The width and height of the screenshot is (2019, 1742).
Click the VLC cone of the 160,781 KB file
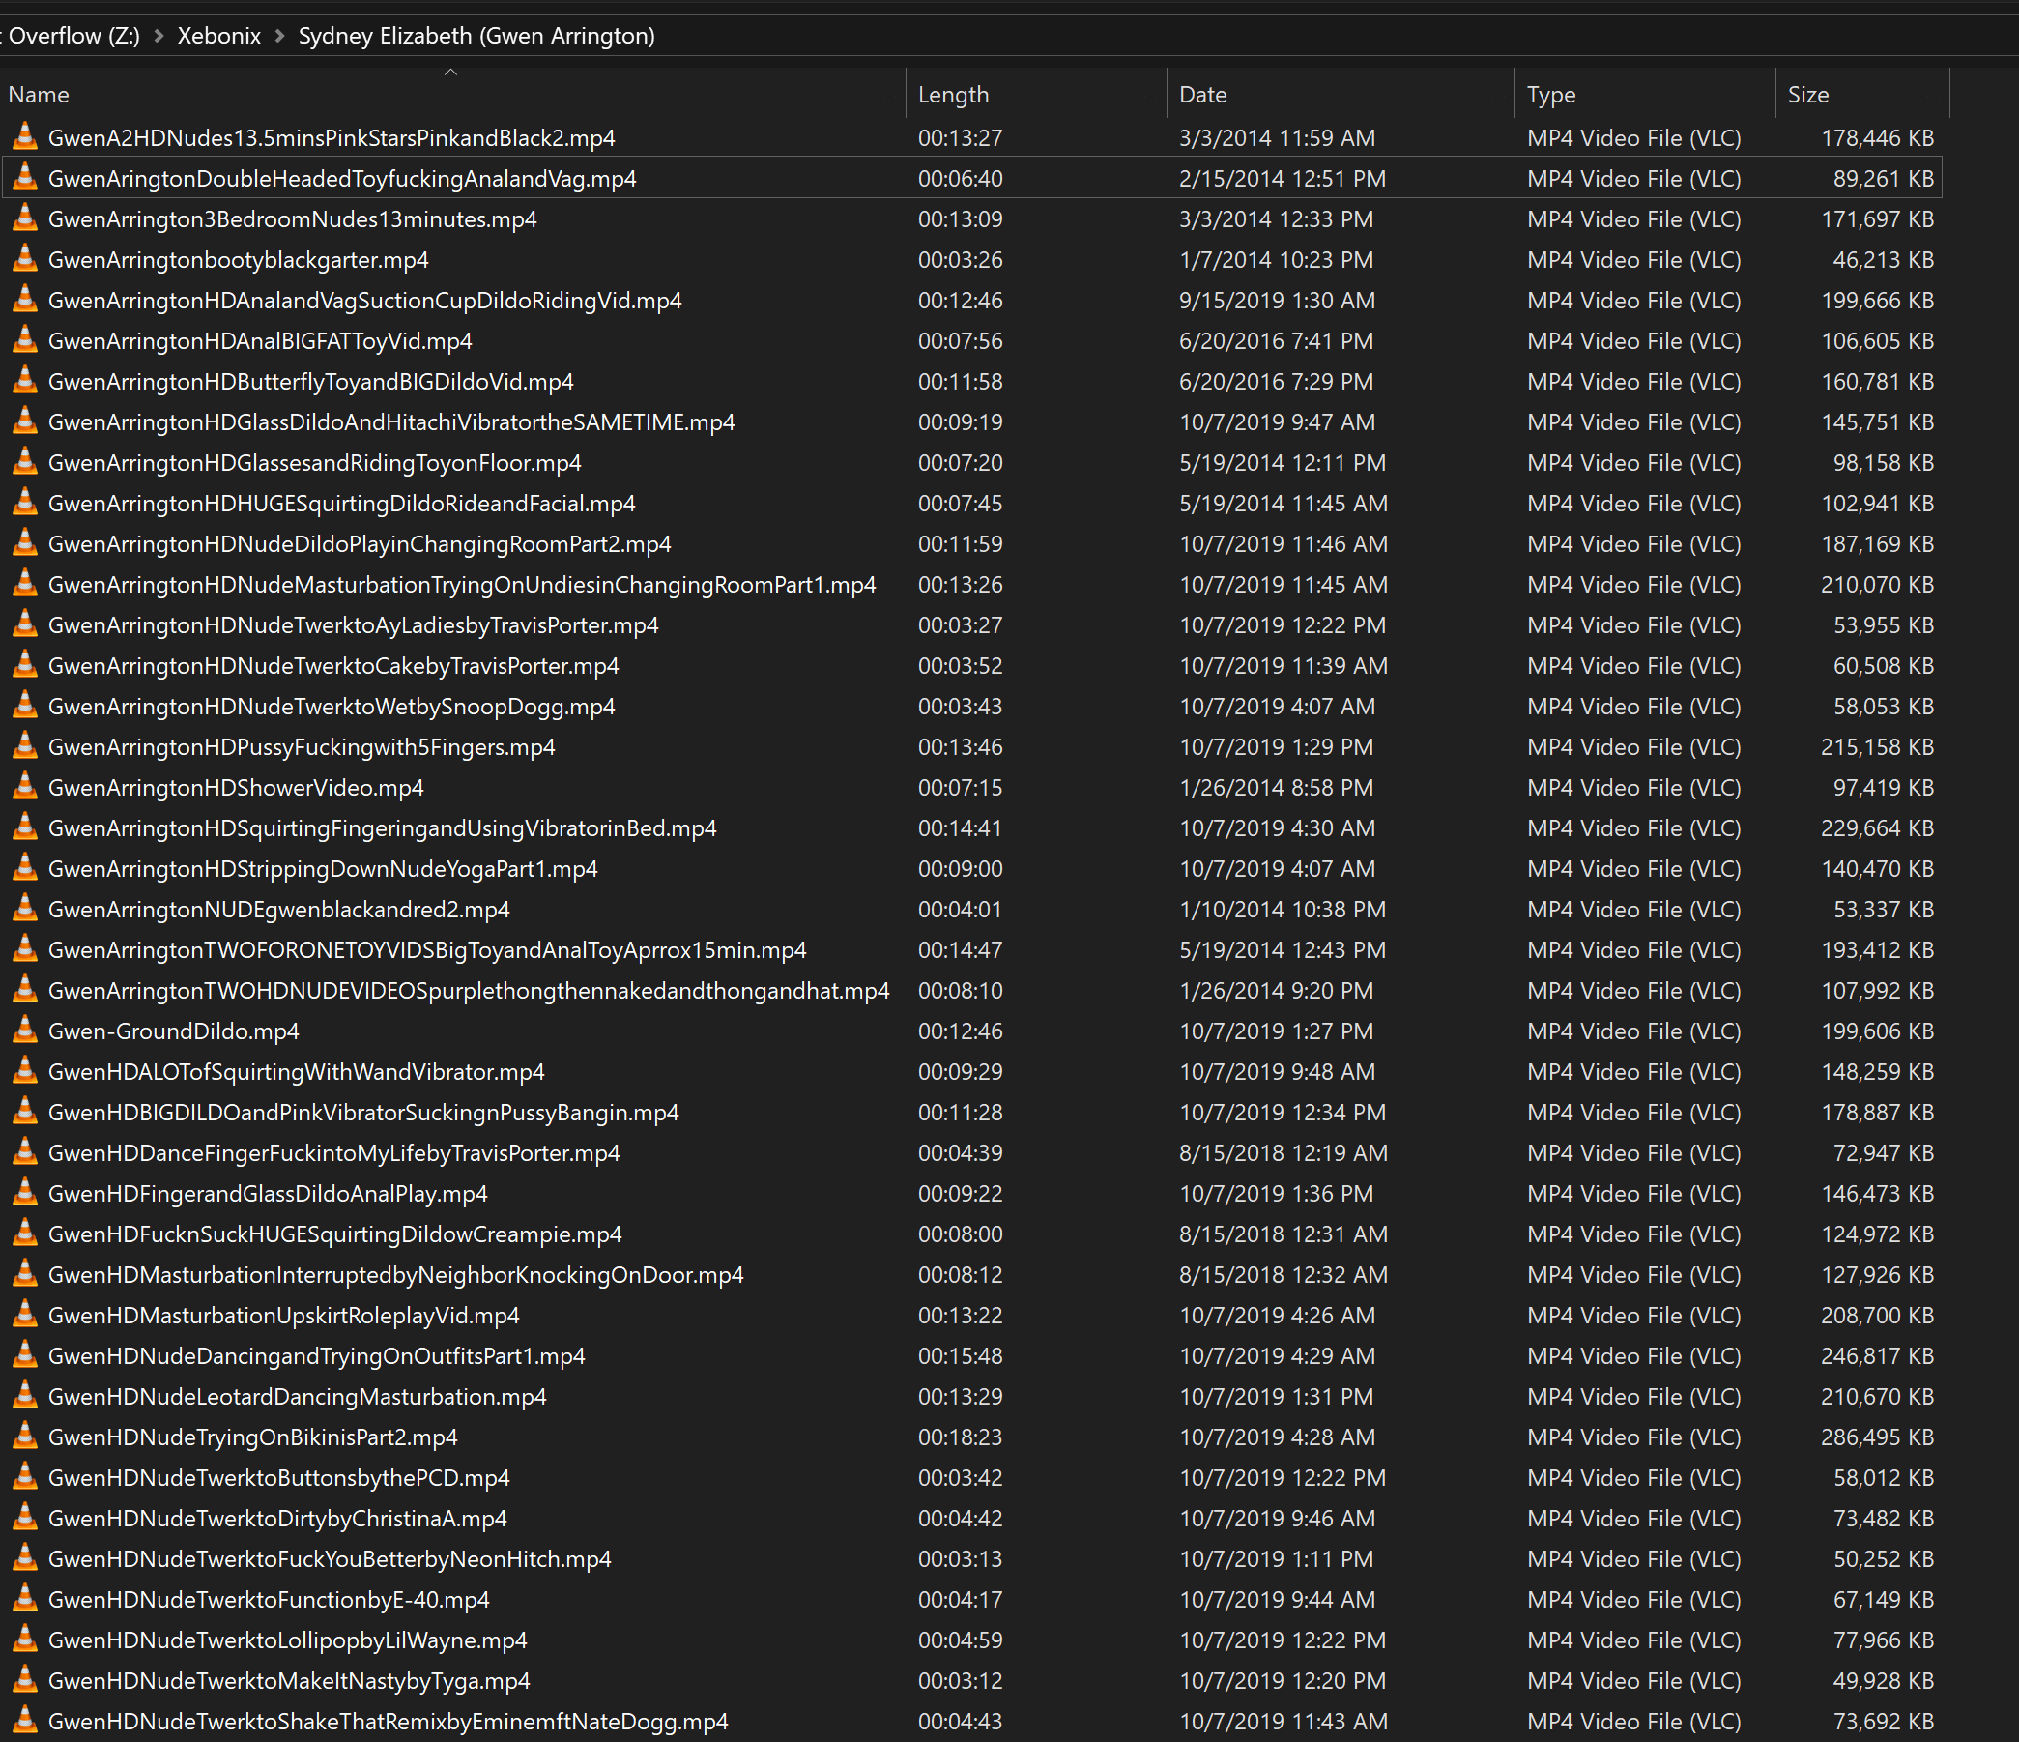coord(25,381)
